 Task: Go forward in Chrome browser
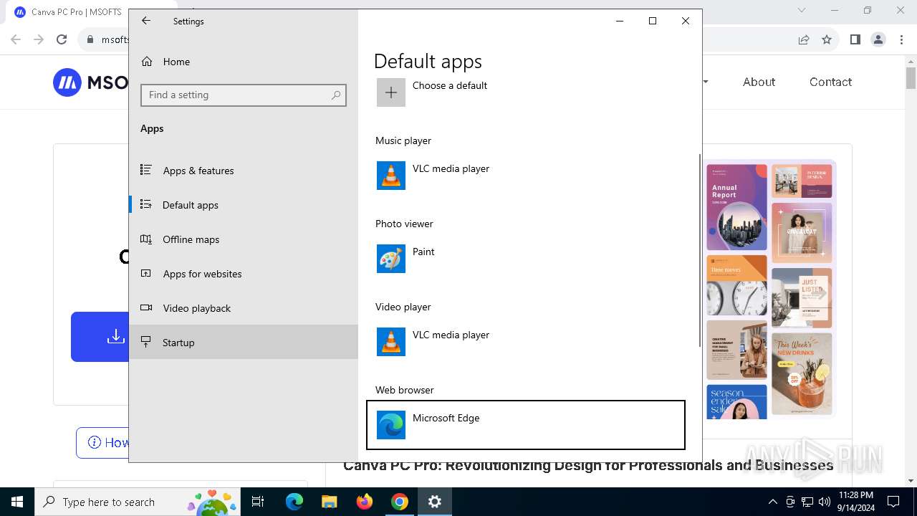39,39
